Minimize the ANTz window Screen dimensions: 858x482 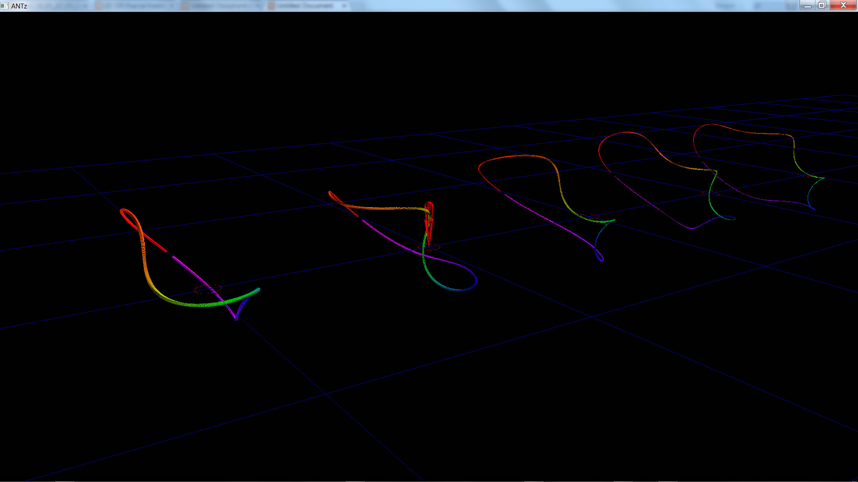pyautogui.click(x=807, y=5)
